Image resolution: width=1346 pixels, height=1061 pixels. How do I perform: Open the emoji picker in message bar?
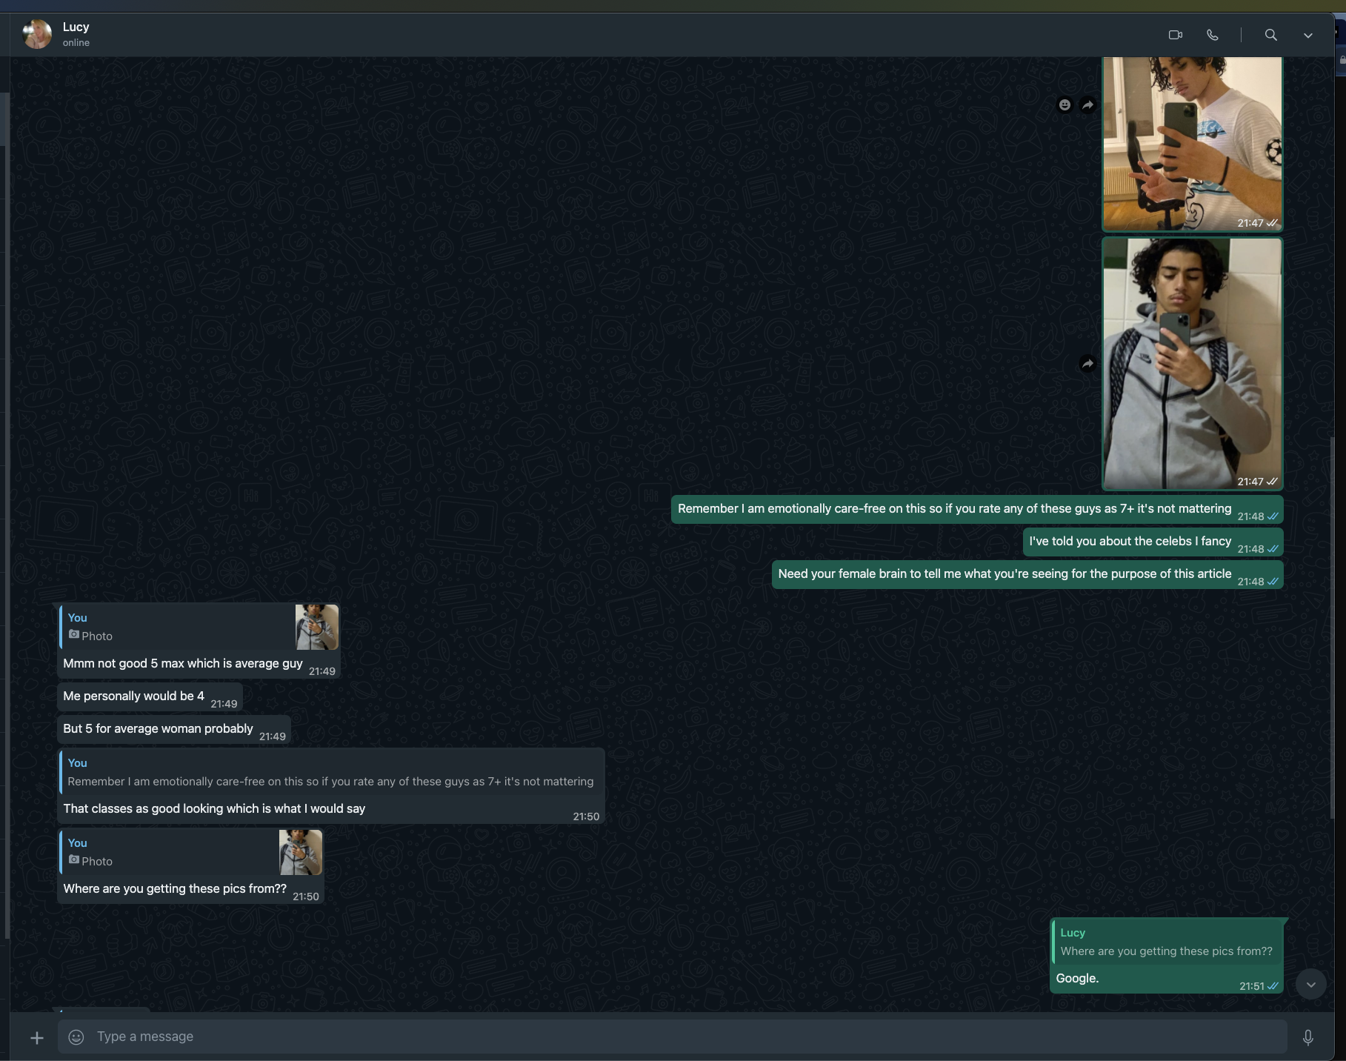coord(76,1037)
